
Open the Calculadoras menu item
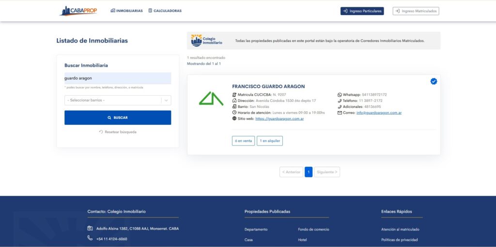[165, 11]
